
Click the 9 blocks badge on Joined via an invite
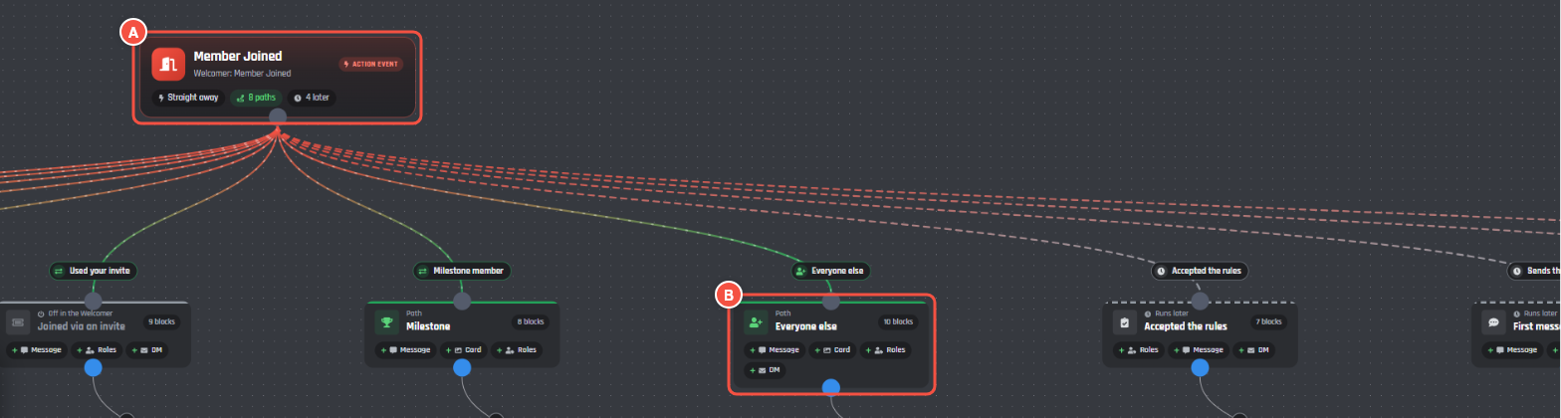(x=161, y=322)
